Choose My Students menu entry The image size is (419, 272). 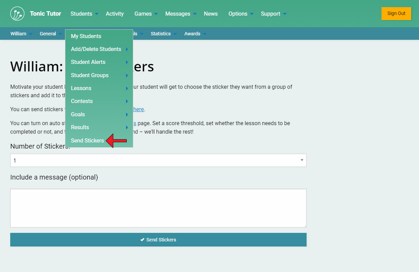[86, 36]
